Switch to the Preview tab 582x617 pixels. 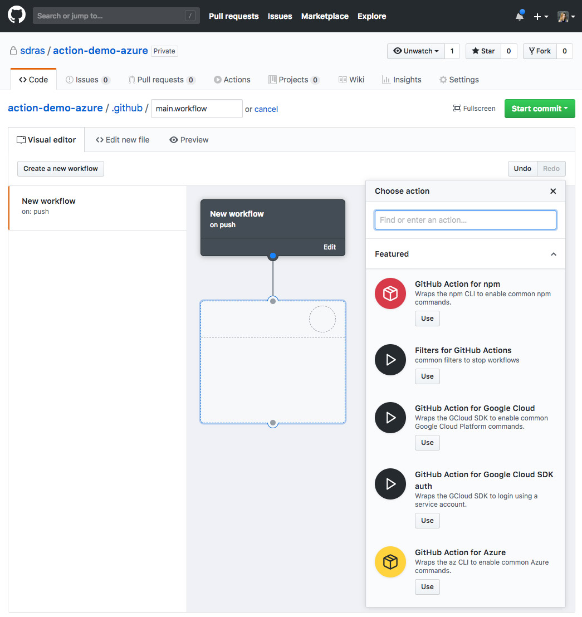tap(189, 140)
